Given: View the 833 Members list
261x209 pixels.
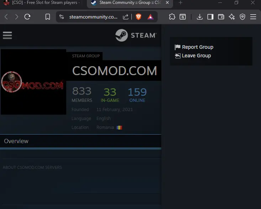Looking at the screenshot, I should click(82, 94).
